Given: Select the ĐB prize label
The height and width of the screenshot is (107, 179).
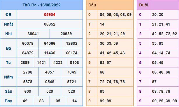Looking at the screenshot, I should click(8, 15).
